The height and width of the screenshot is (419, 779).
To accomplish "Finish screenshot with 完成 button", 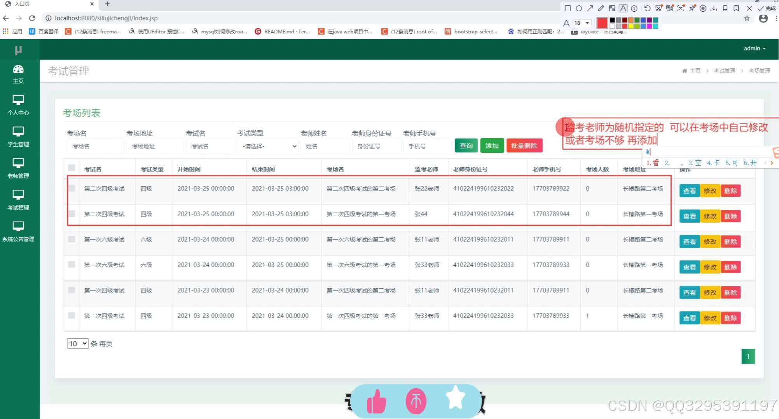I will click(766, 8).
